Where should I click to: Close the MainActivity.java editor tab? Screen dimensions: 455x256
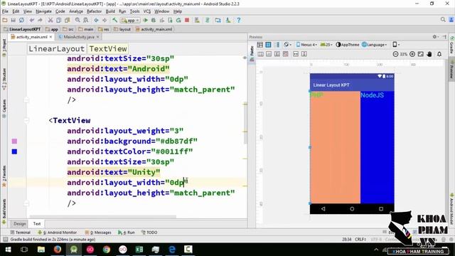click(x=98, y=37)
